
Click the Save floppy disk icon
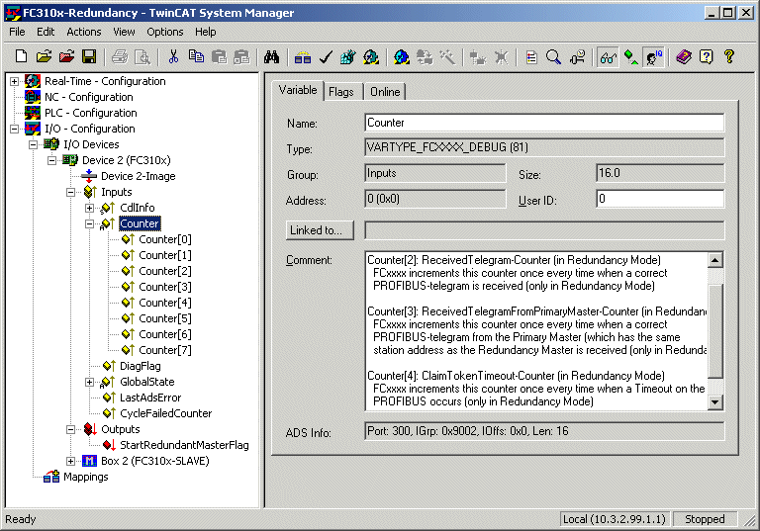pos(89,57)
